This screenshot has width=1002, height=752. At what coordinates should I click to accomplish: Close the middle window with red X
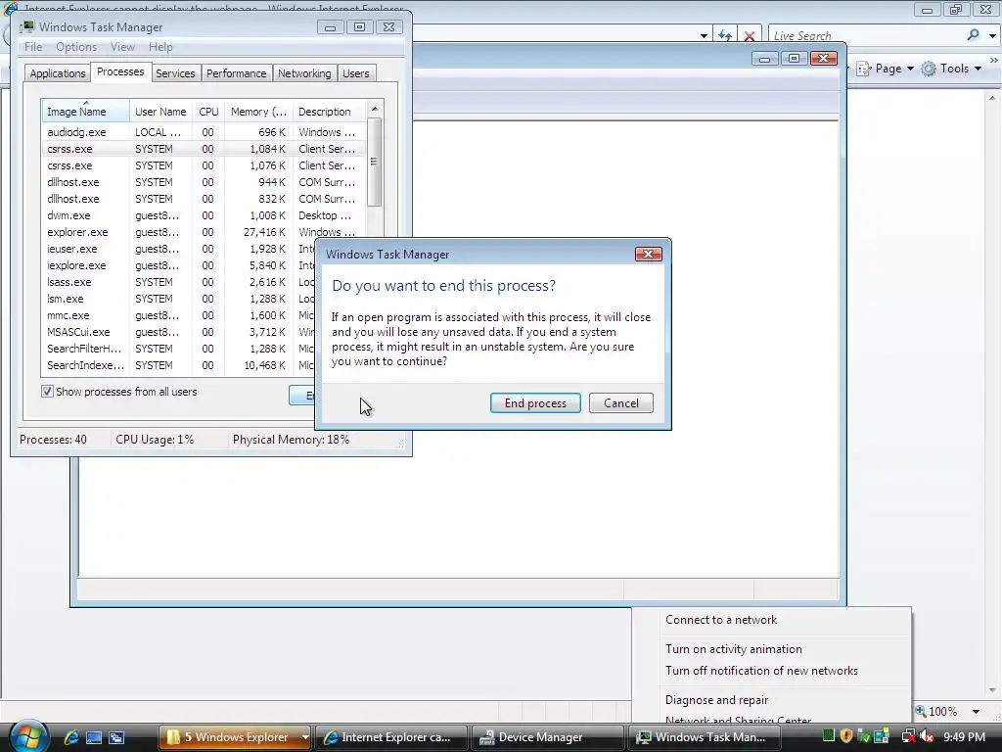coord(823,58)
